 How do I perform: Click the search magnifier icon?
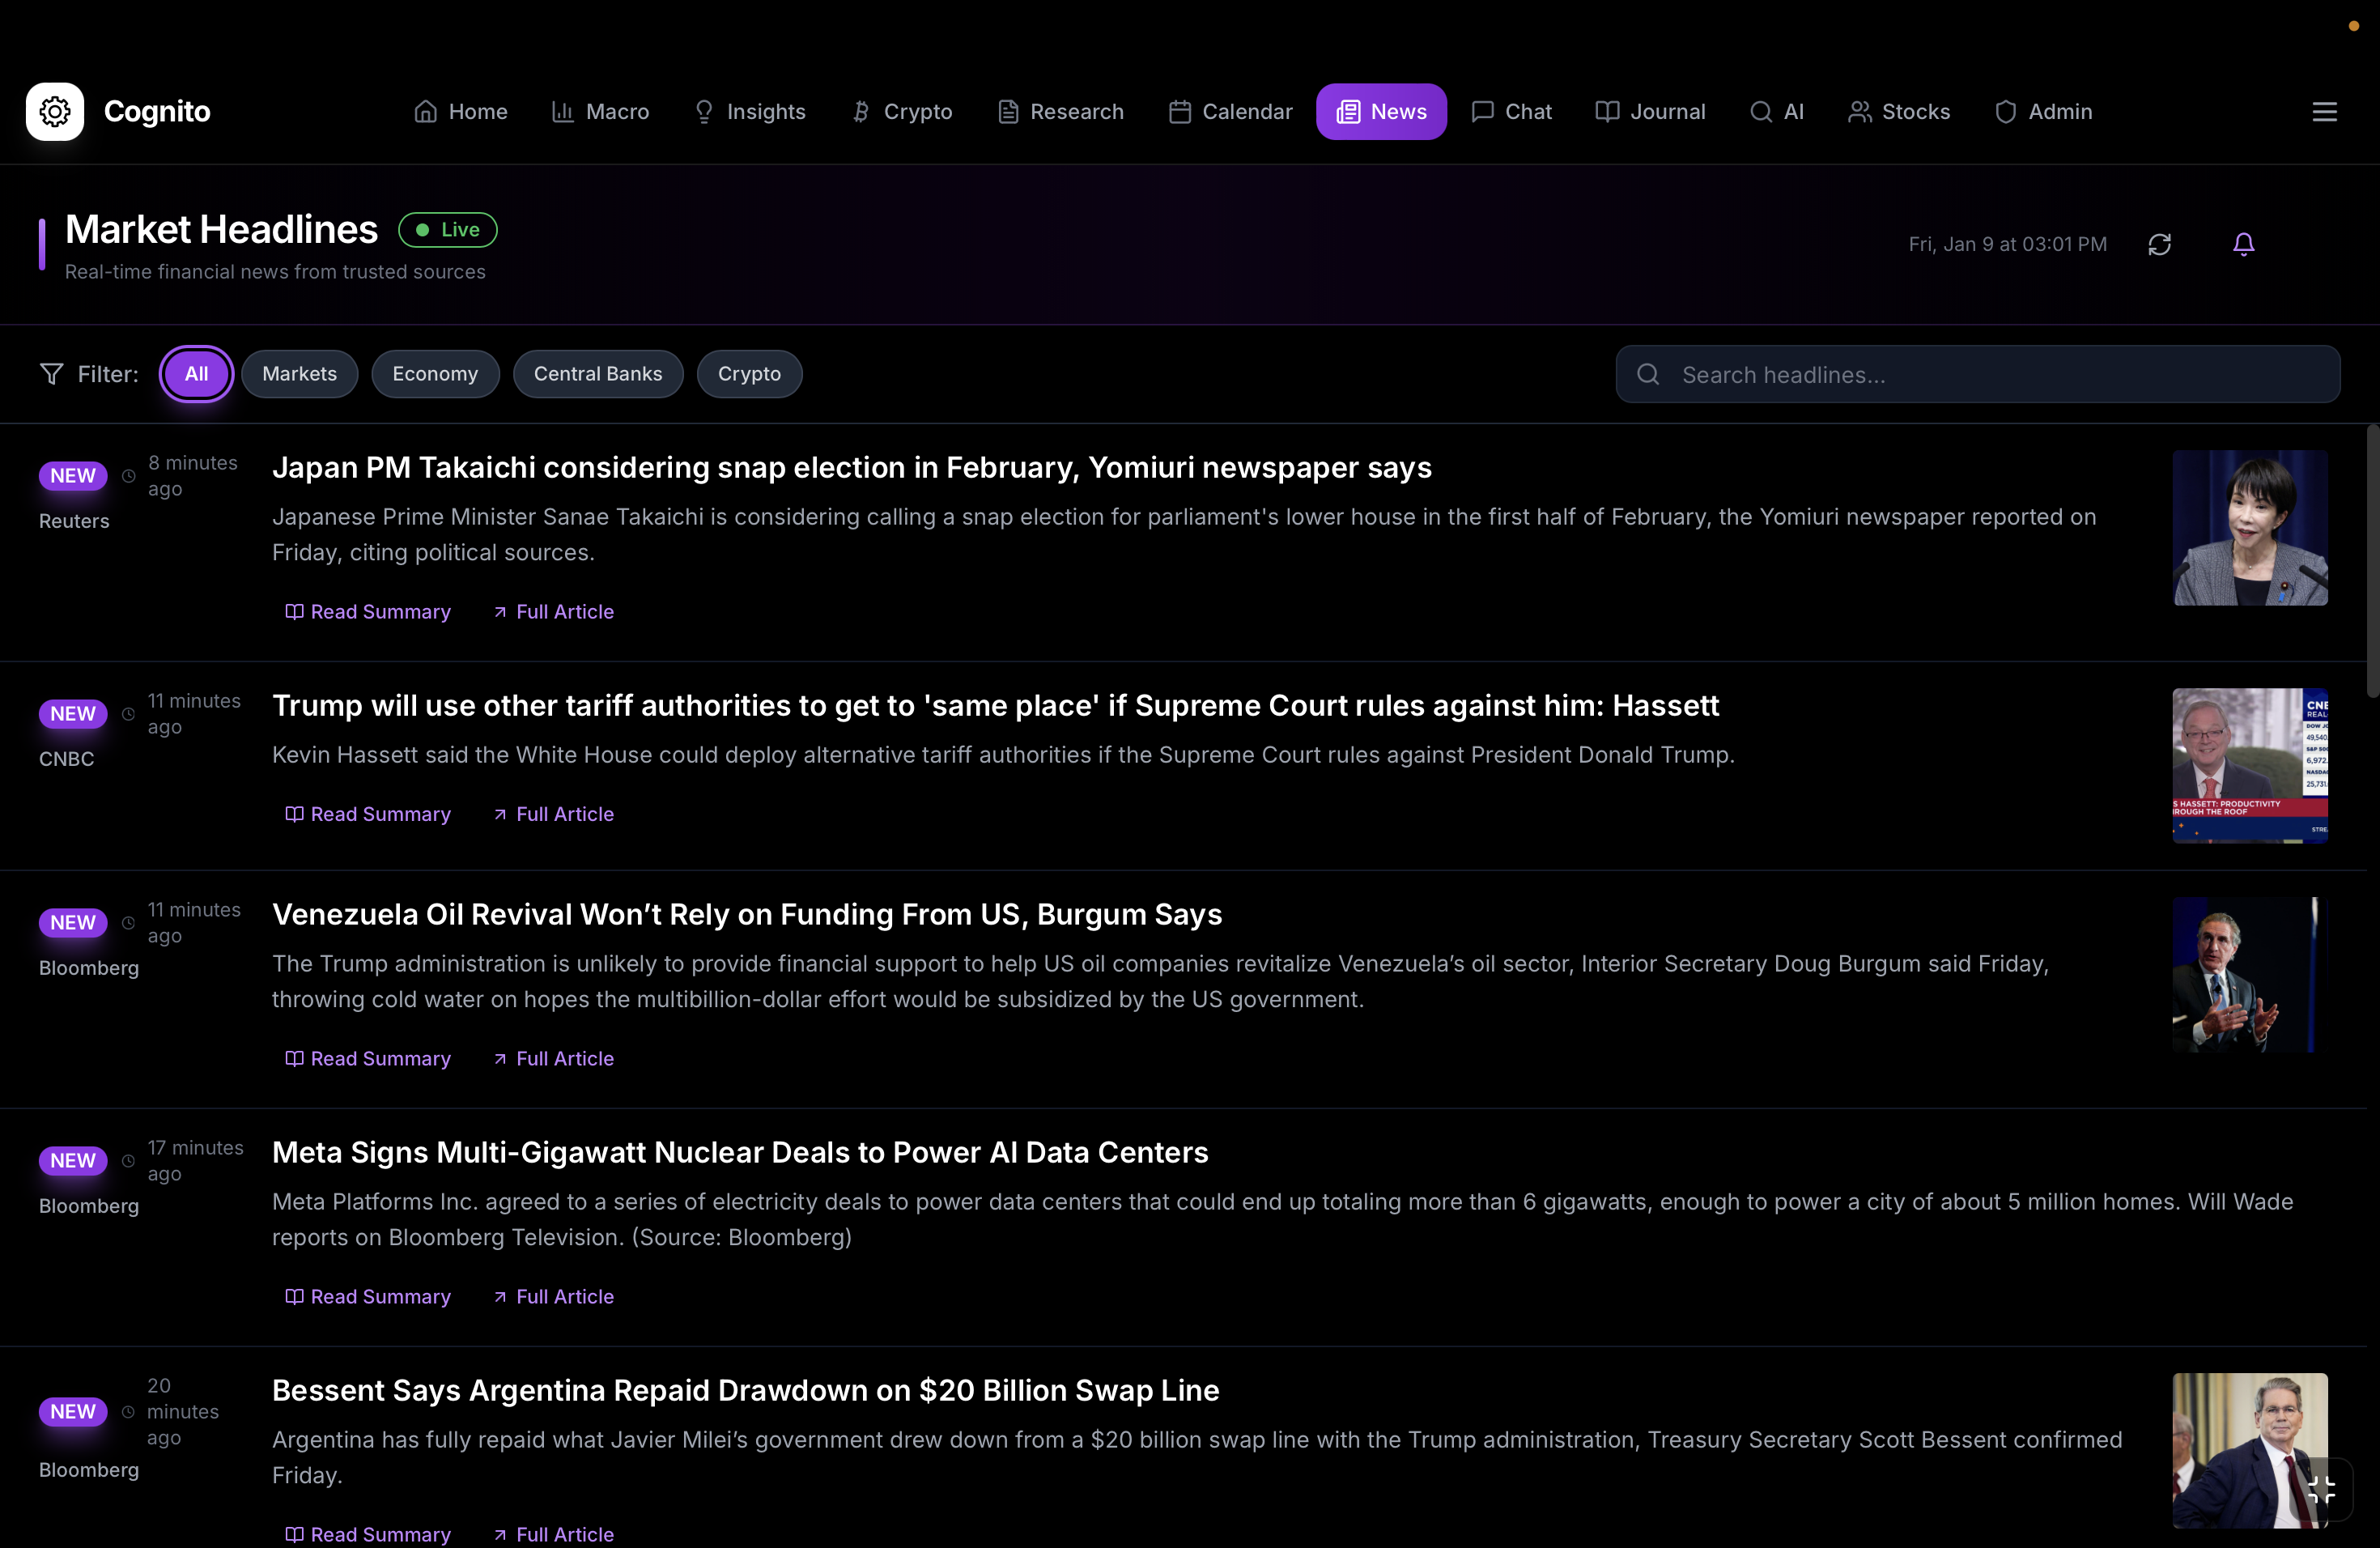click(1648, 374)
